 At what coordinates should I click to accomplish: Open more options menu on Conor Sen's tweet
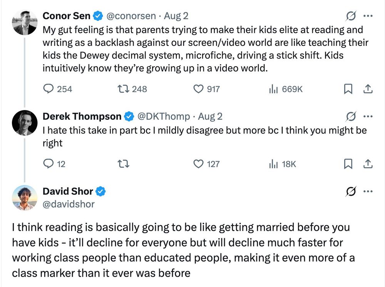[368, 16]
